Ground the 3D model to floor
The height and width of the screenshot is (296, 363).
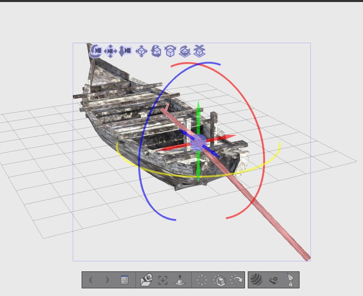click(x=180, y=280)
